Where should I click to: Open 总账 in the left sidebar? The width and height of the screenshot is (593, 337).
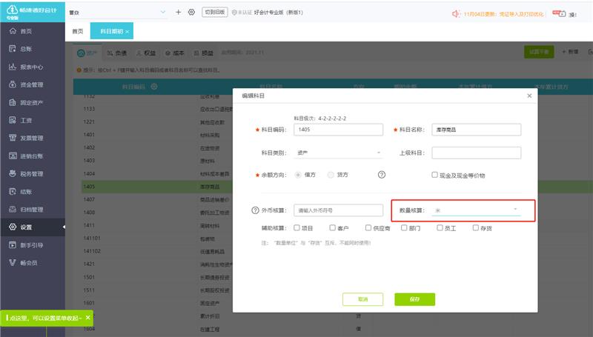[26, 49]
